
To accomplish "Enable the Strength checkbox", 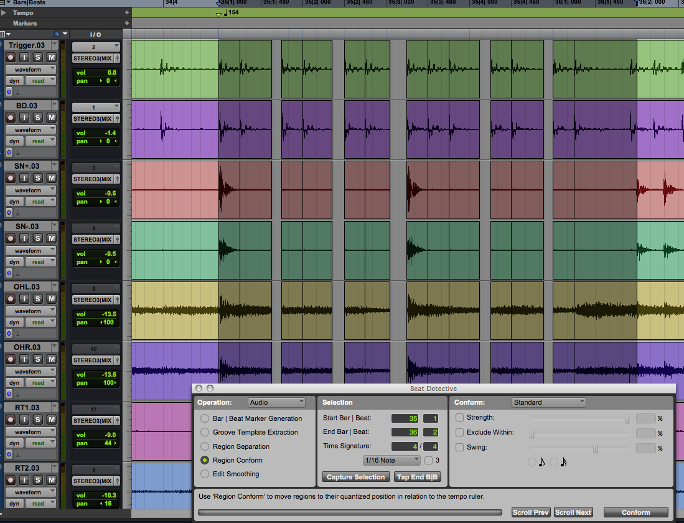I will point(459,417).
